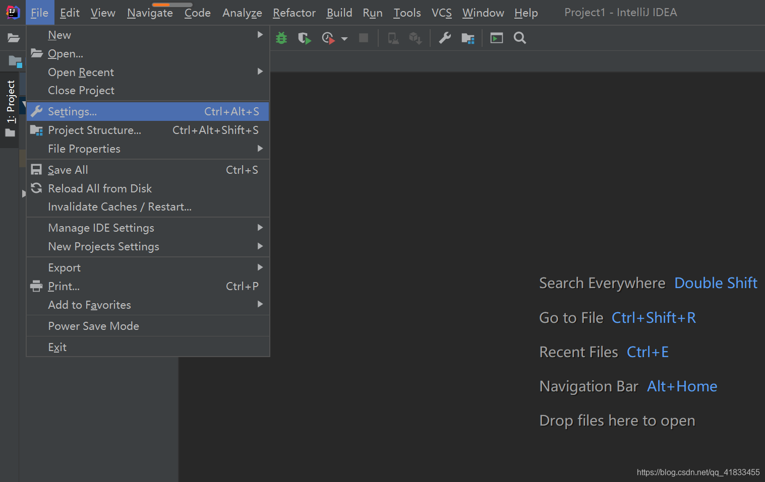The height and width of the screenshot is (482, 765).
Task: Open the Help menu
Action: coord(526,13)
